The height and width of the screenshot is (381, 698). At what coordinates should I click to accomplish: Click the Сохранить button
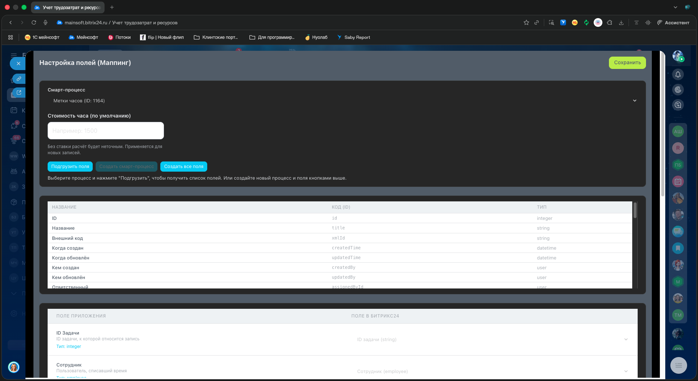(x=627, y=63)
